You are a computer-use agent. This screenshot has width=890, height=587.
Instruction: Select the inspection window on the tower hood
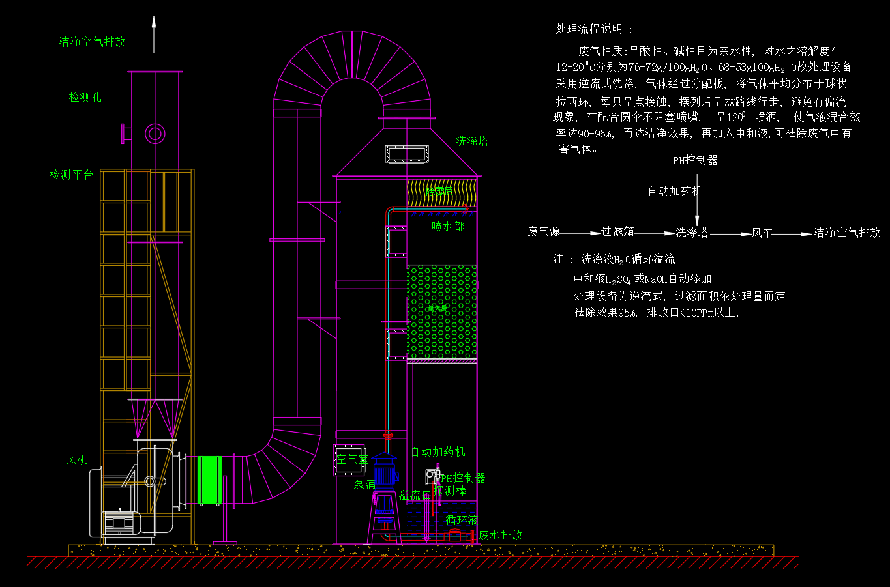pyautogui.click(x=408, y=154)
